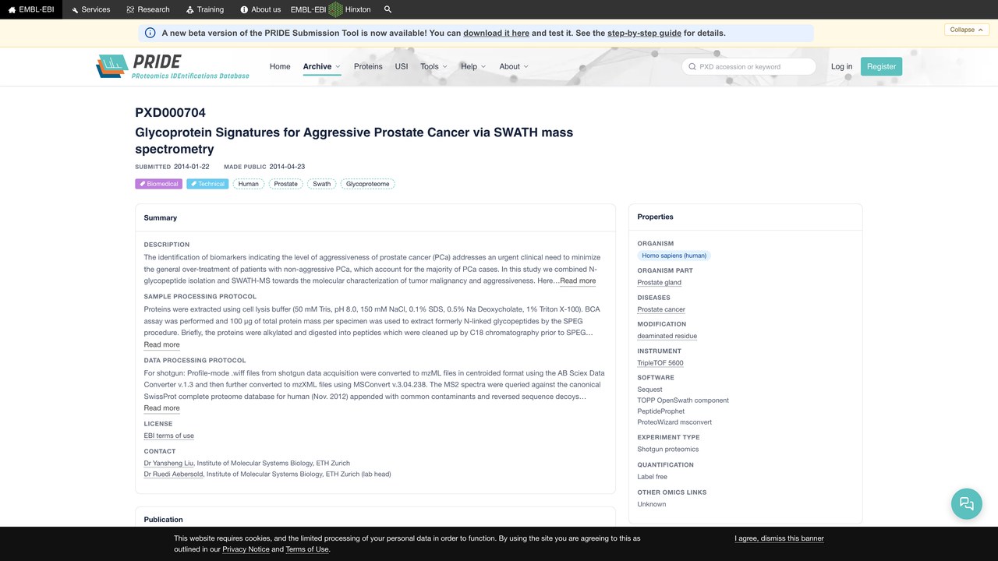Click the PRIDE database logo
This screenshot has height=561, width=998.
click(x=173, y=66)
